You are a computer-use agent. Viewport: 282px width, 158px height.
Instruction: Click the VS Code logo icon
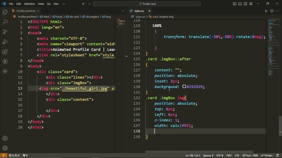(x=4, y=4)
